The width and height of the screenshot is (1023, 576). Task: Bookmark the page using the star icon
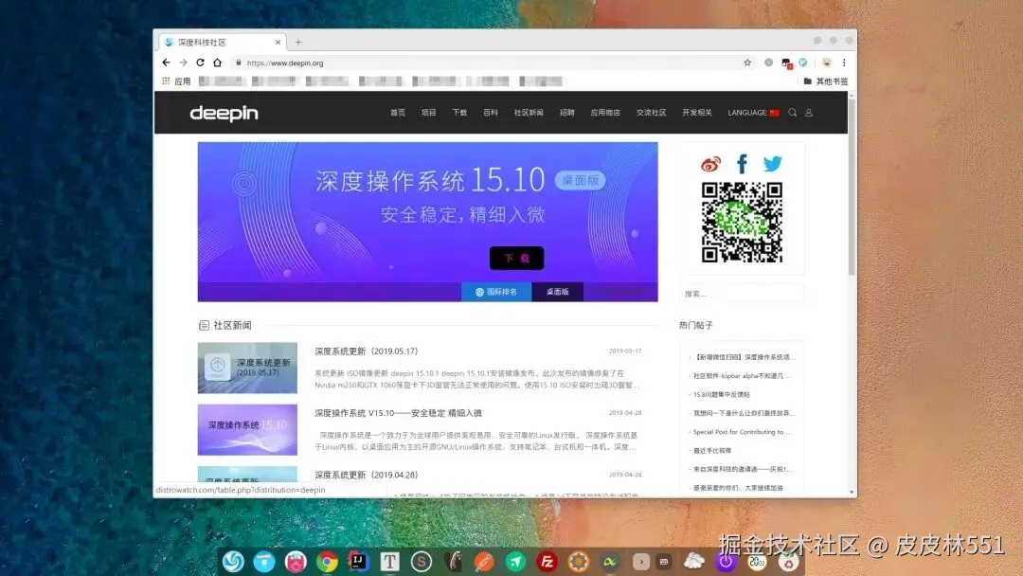tap(747, 62)
